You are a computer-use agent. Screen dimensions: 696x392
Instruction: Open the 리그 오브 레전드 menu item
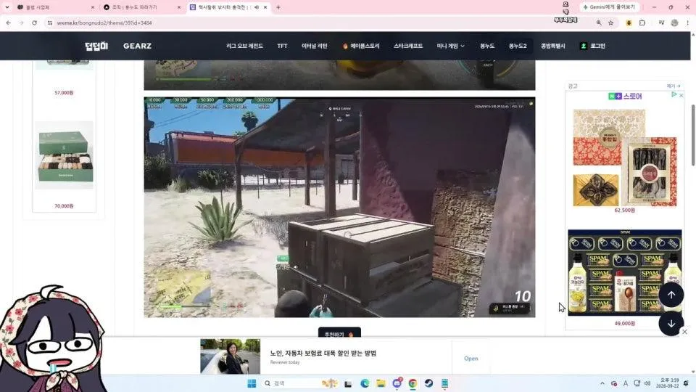[244, 46]
